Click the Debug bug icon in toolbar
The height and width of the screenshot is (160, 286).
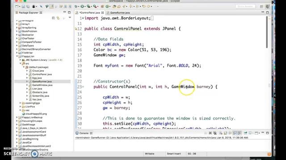76,7
